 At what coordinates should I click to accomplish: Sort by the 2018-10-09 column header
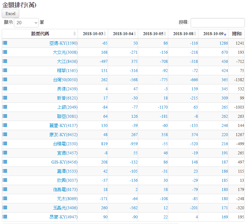point(213,34)
